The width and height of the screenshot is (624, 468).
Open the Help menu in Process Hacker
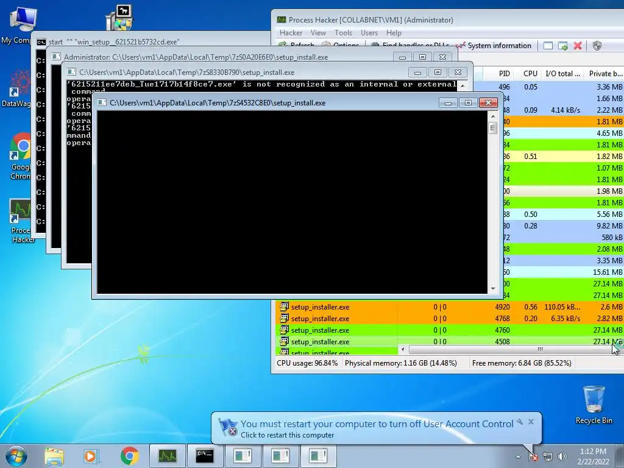pos(394,33)
